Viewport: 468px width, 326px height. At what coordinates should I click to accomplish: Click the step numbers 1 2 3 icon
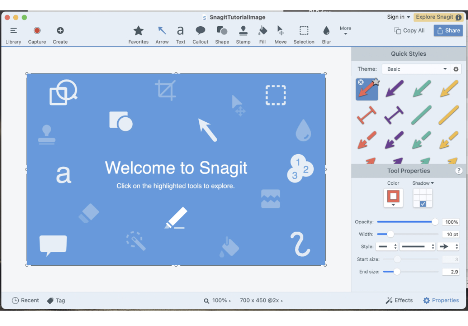pos(300,168)
